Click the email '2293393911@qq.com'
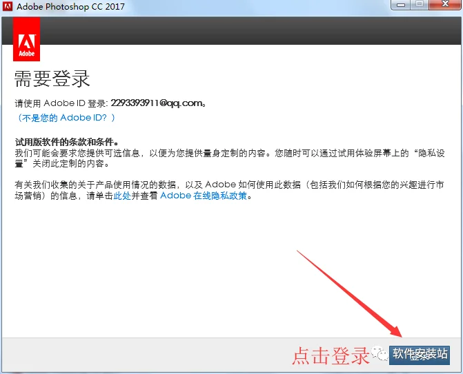 (157, 103)
